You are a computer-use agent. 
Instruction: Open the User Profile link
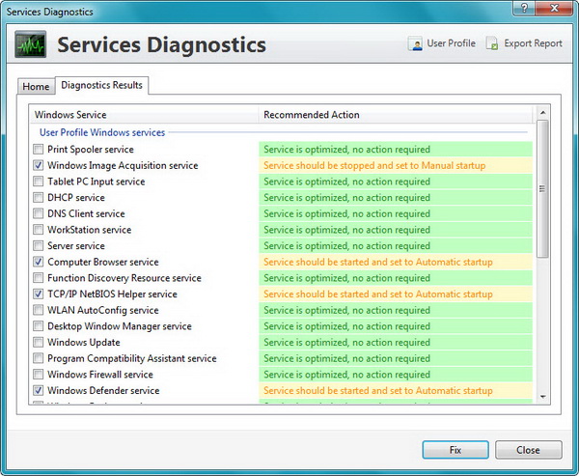pyautogui.click(x=451, y=43)
